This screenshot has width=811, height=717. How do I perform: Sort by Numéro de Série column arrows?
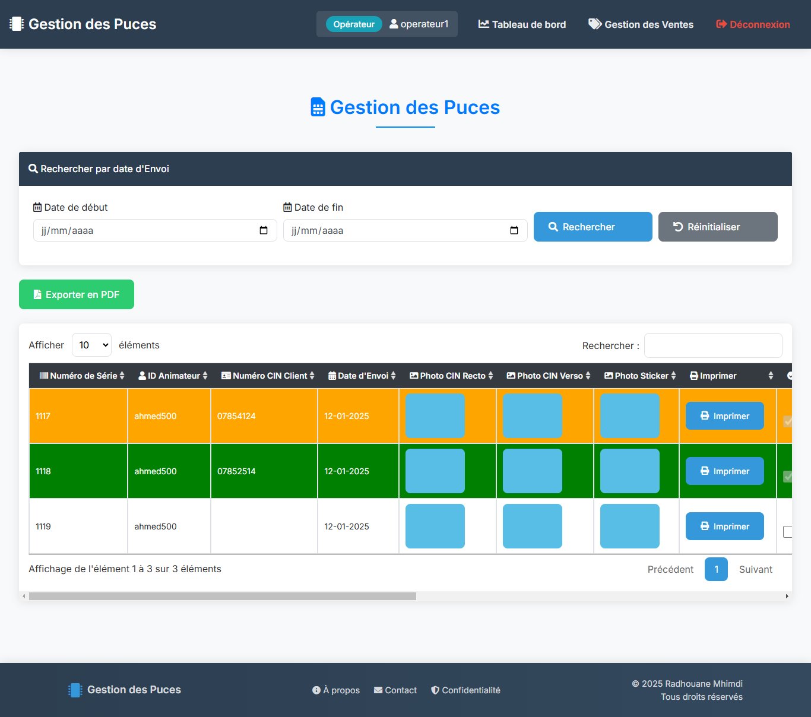(122, 376)
